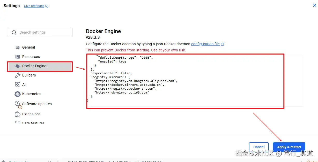Cancel the Docker Engine changes
The width and height of the screenshot is (318, 162).
pyautogui.click(x=259, y=147)
